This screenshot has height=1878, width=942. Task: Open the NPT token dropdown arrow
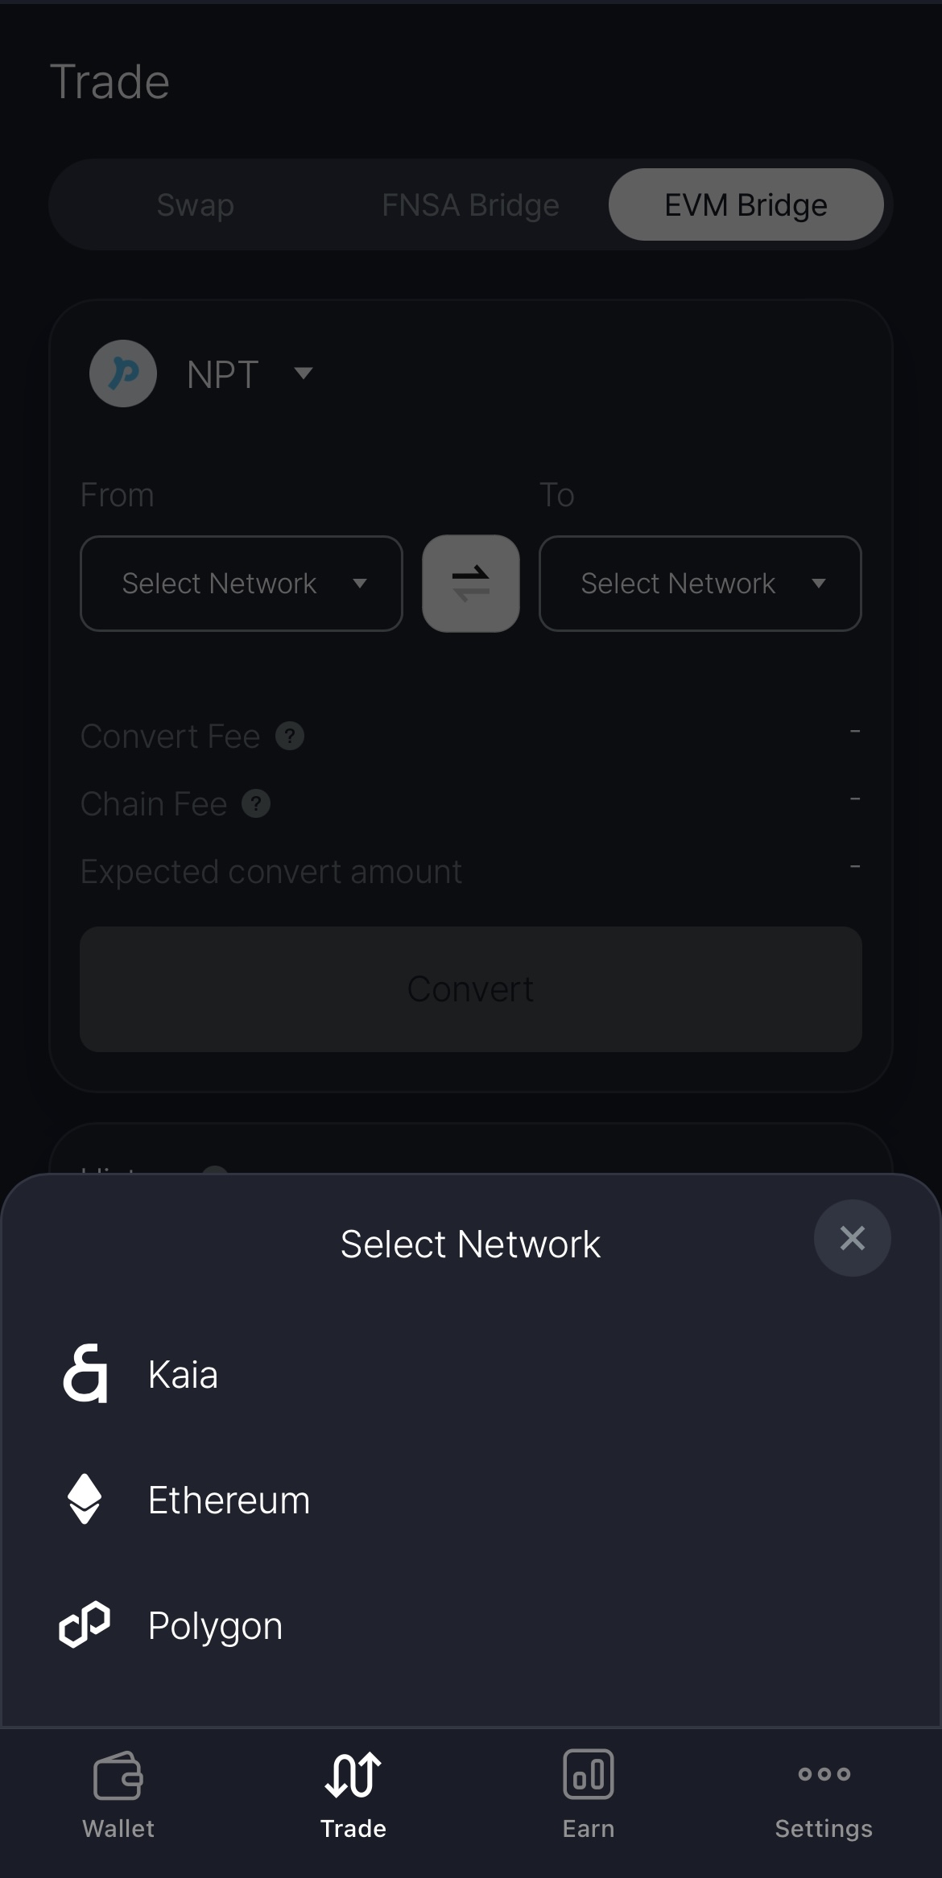pos(304,373)
